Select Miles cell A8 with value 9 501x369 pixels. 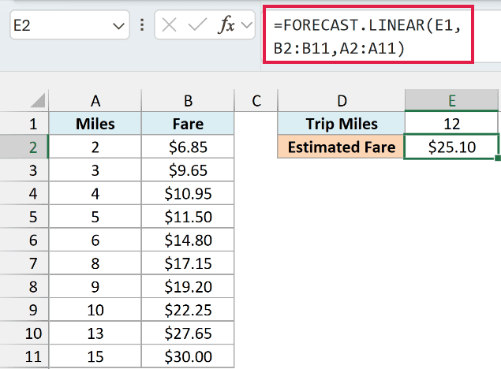(x=95, y=287)
